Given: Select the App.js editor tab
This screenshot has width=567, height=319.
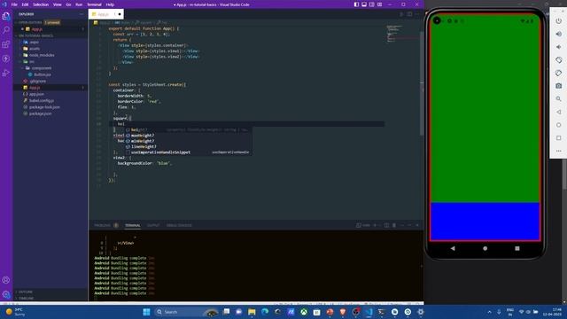Looking at the screenshot, I should tap(106, 14).
